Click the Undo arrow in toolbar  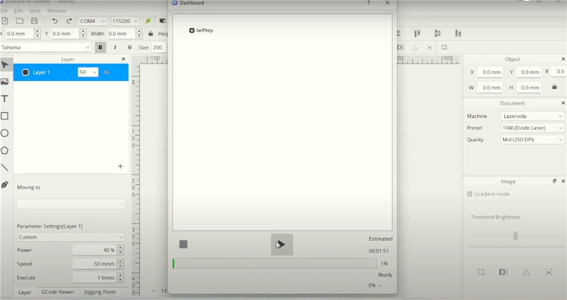(x=54, y=21)
